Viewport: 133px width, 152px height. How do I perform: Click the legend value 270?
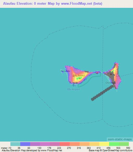69,148
